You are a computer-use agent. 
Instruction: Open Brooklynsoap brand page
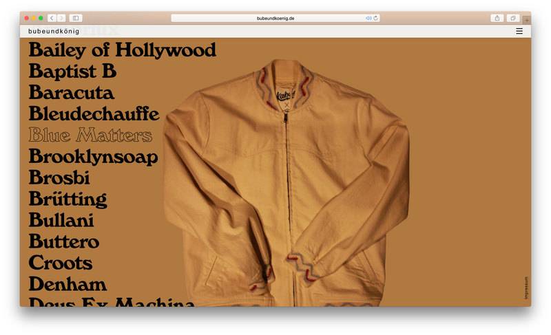point(93,156)
